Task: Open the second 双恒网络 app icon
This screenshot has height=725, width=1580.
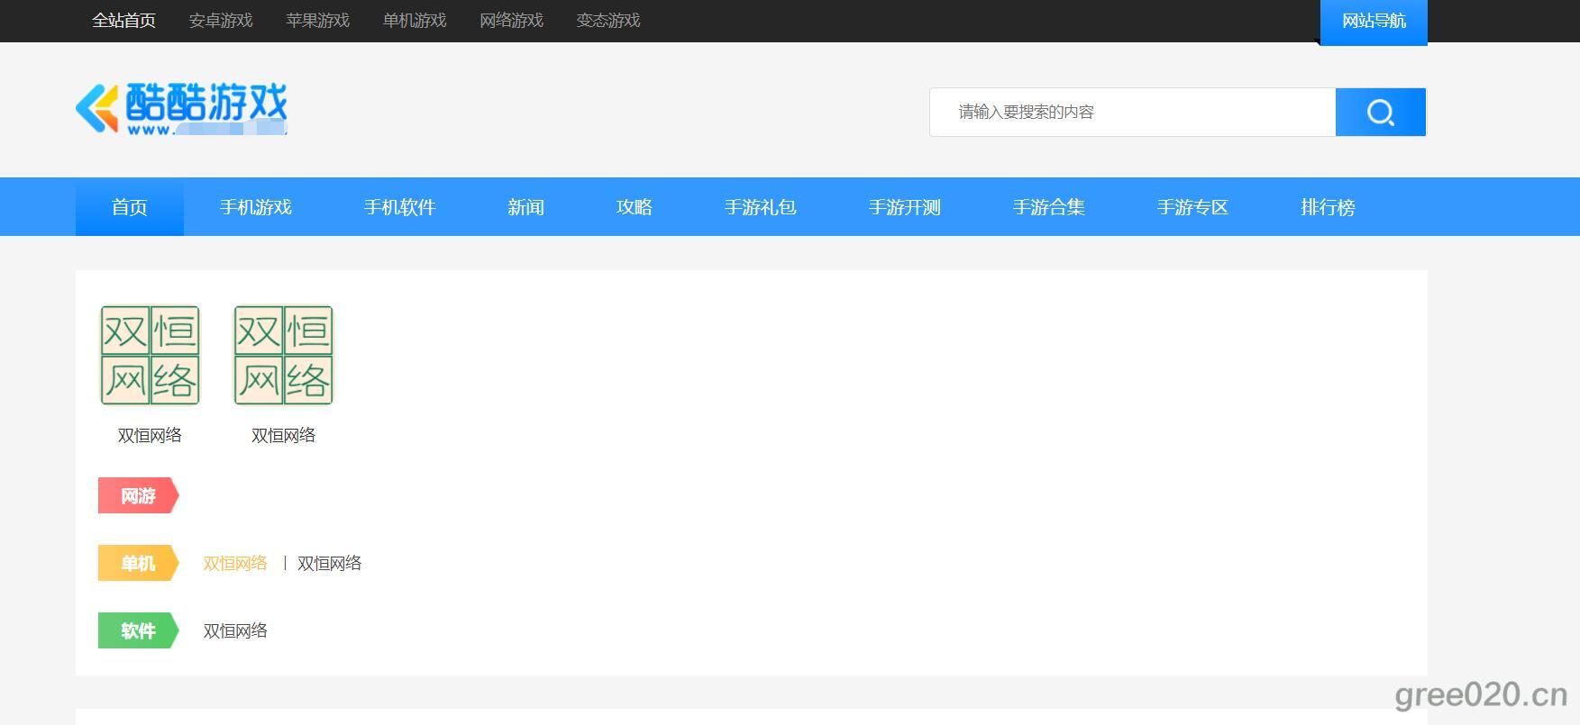Action: tap(283, 356)
